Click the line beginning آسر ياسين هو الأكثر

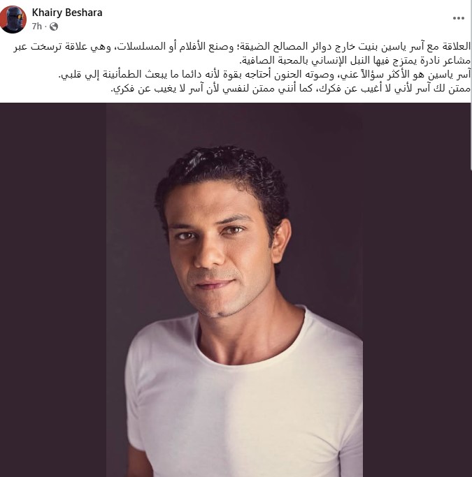(x=264, y=75)
